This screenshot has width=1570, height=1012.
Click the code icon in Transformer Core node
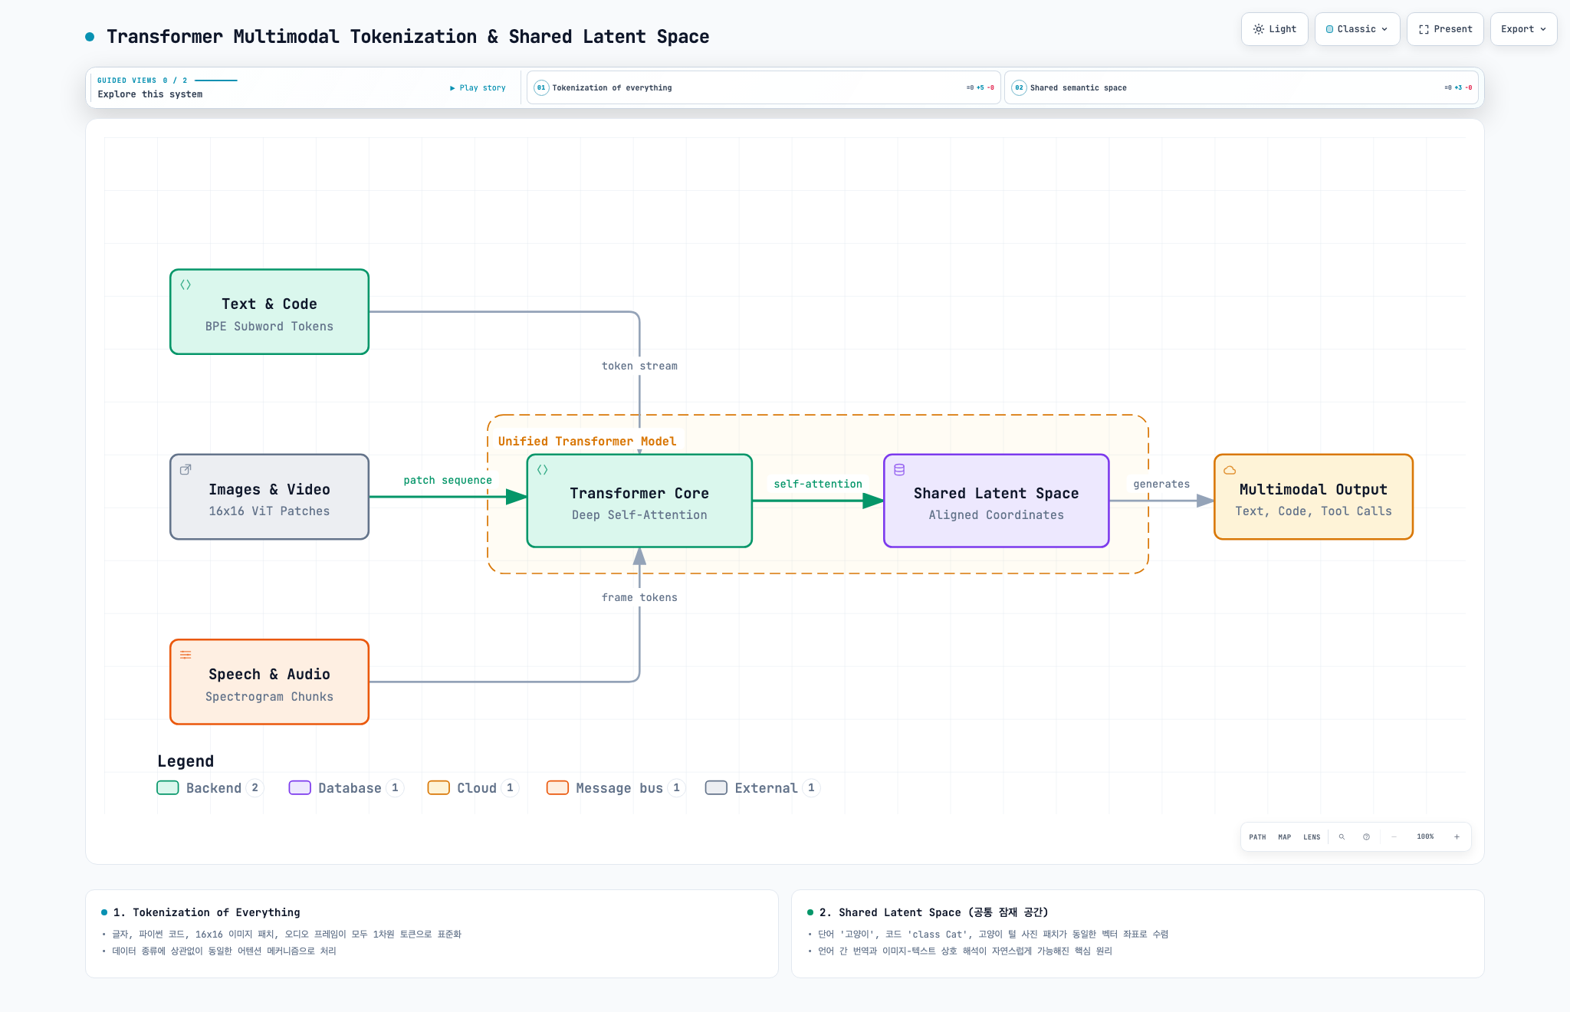543,470
